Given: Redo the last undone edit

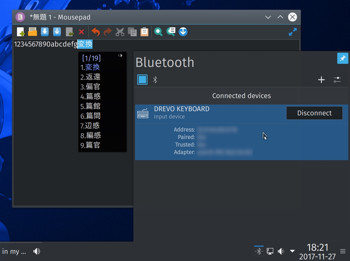Looking at the screenshot, I should [108, 32].
